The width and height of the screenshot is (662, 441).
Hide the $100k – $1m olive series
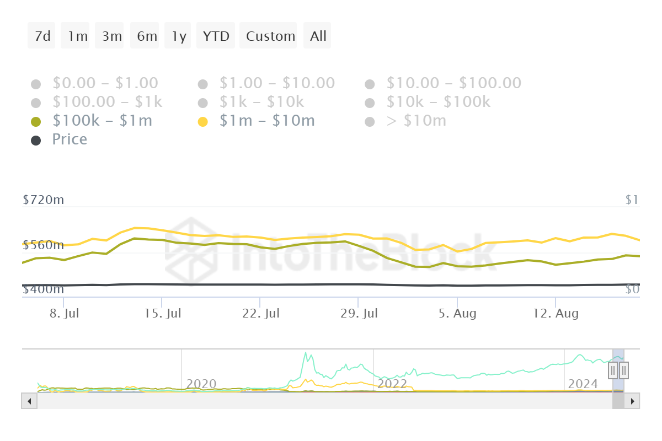102,121
